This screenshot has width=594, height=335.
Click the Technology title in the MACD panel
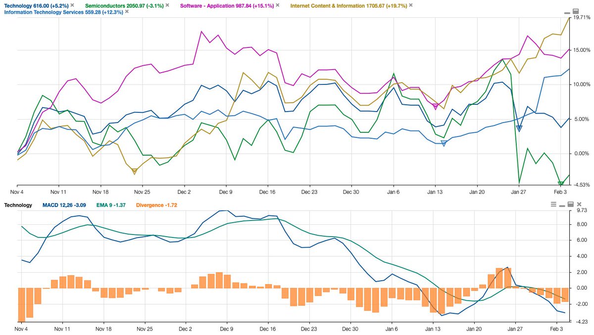pyautogui.click(x=18, y=205)
